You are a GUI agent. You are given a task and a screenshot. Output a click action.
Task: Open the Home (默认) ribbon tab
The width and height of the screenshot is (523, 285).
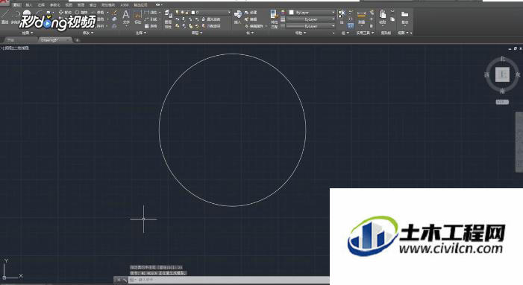pos(16,5)
